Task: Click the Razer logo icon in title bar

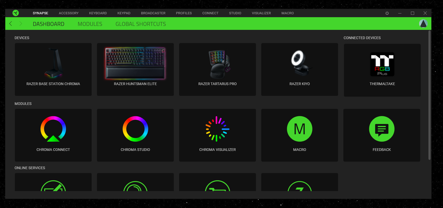Action: click(x=16, y=13)
